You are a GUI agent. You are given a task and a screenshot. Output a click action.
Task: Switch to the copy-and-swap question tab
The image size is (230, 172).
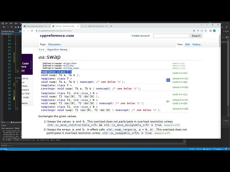point(94,26)
